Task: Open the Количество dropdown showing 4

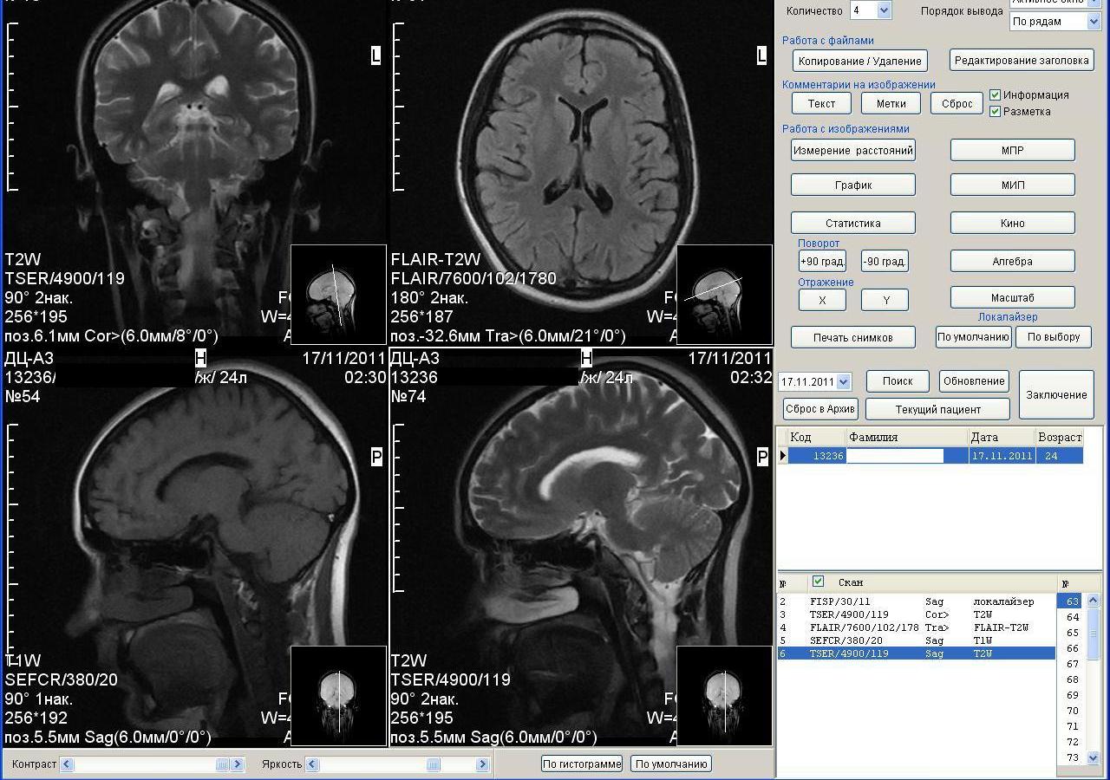Action: click(x=885, y=10)
